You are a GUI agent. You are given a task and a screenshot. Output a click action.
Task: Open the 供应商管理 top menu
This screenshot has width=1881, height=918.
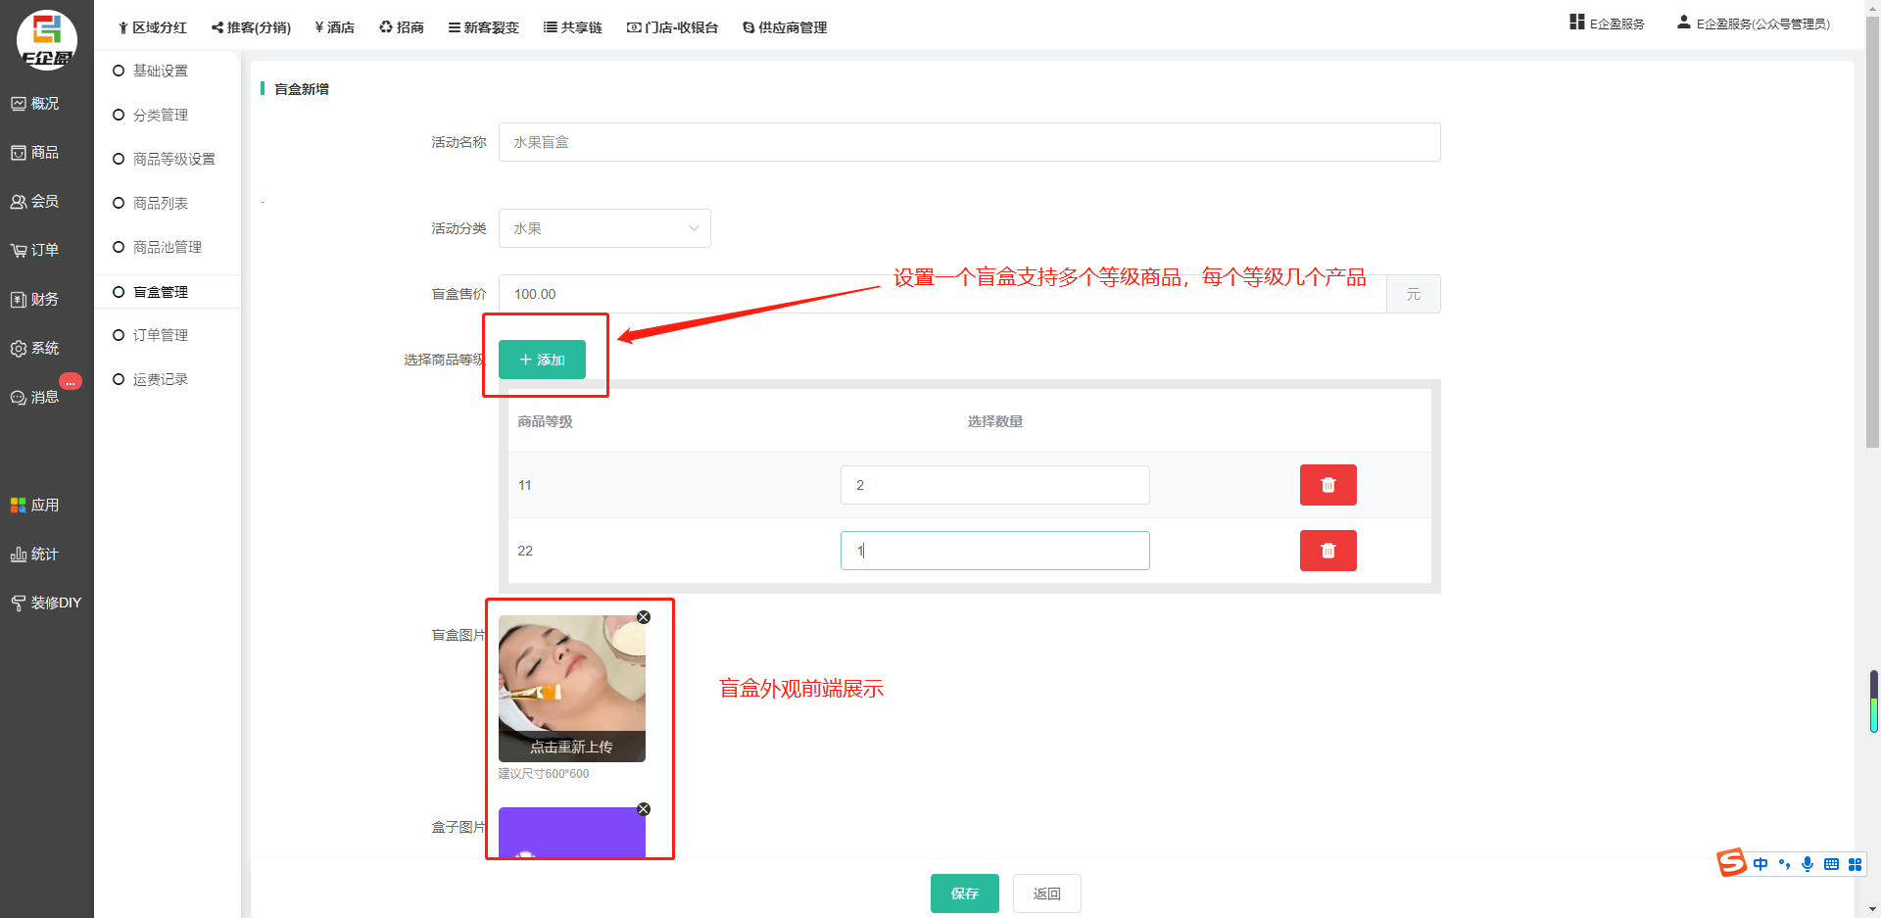785,27
